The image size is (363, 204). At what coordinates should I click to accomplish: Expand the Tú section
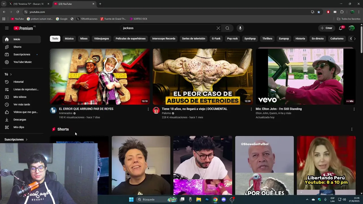(8, 74)
